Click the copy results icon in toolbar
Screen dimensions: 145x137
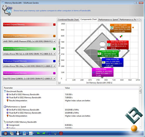pos(12,133)
